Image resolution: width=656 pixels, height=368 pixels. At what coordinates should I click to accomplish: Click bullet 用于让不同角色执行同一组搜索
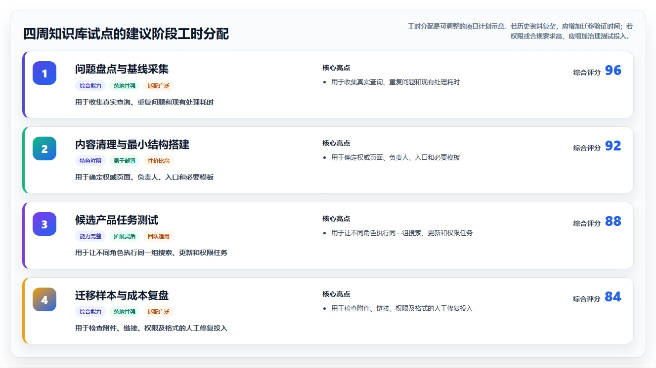(402, 233)
